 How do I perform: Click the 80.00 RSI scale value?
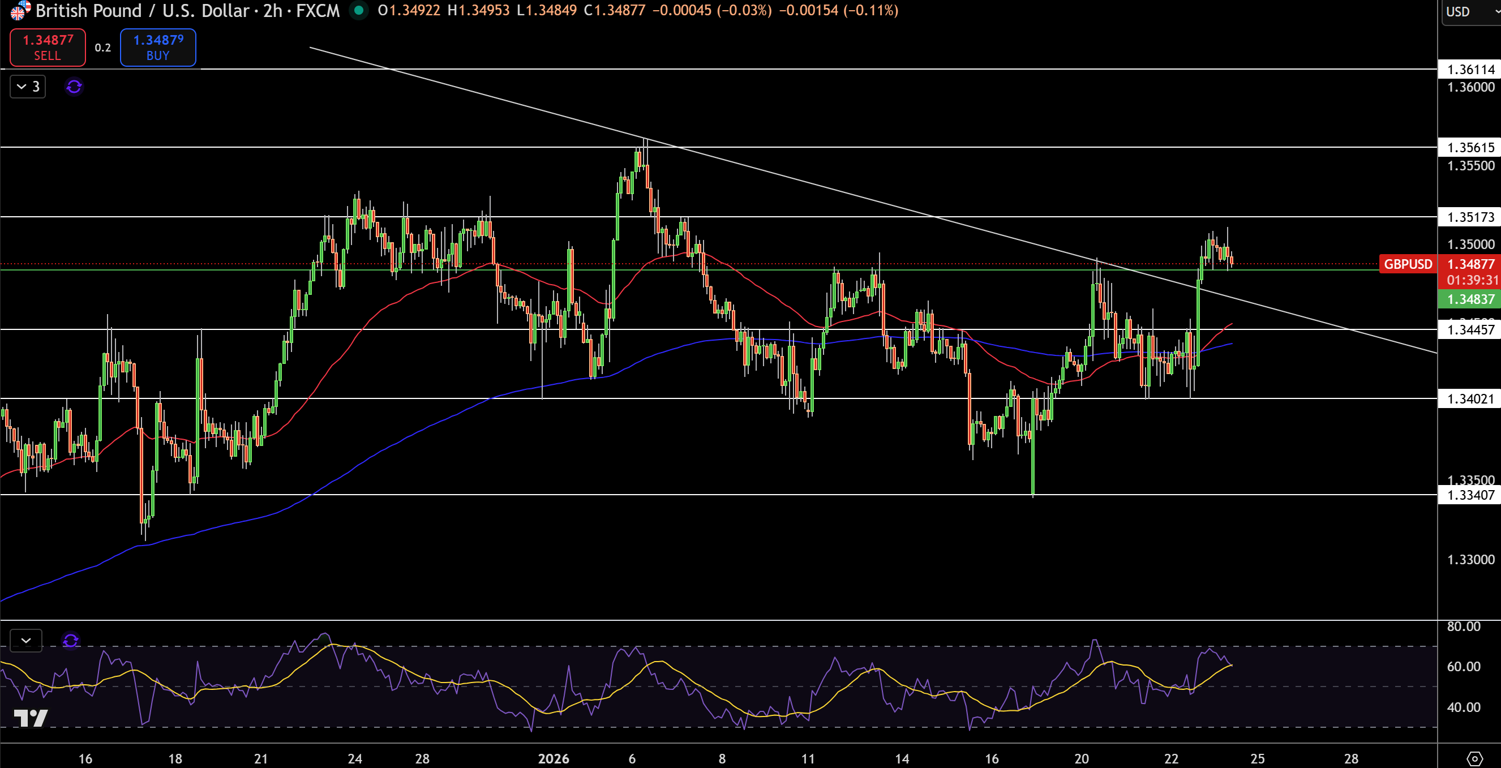pos(1464,627)
